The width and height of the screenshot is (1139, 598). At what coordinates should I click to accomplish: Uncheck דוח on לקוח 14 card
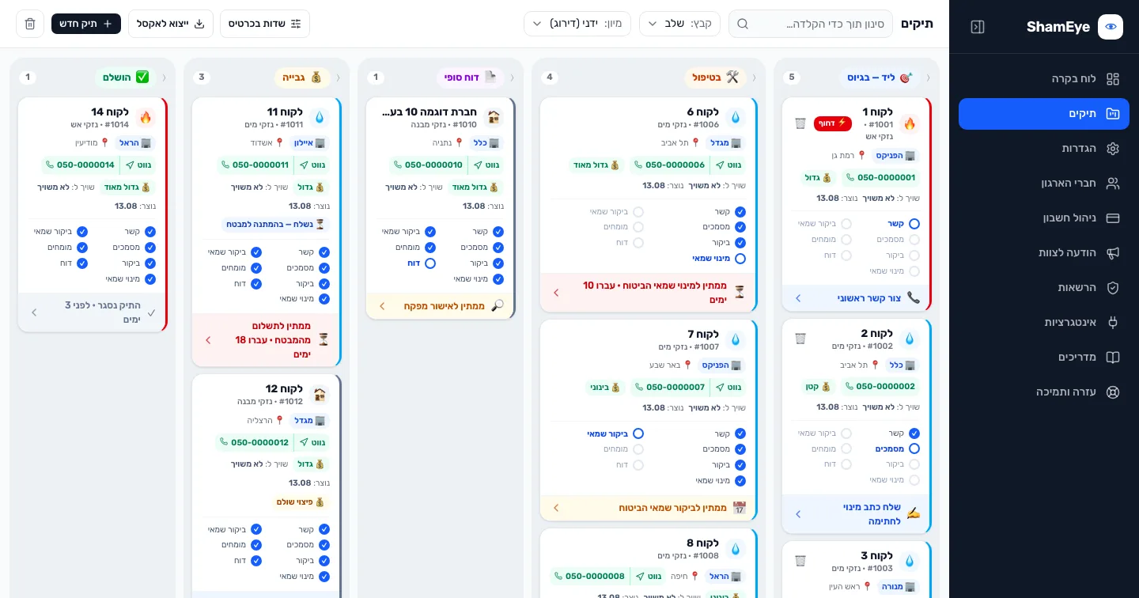[x=82, y=263]
